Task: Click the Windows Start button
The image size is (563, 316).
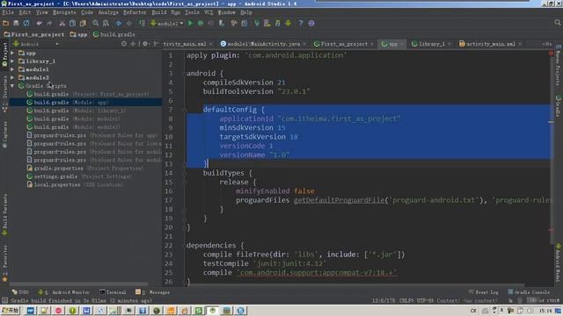Action: (11, 310)
